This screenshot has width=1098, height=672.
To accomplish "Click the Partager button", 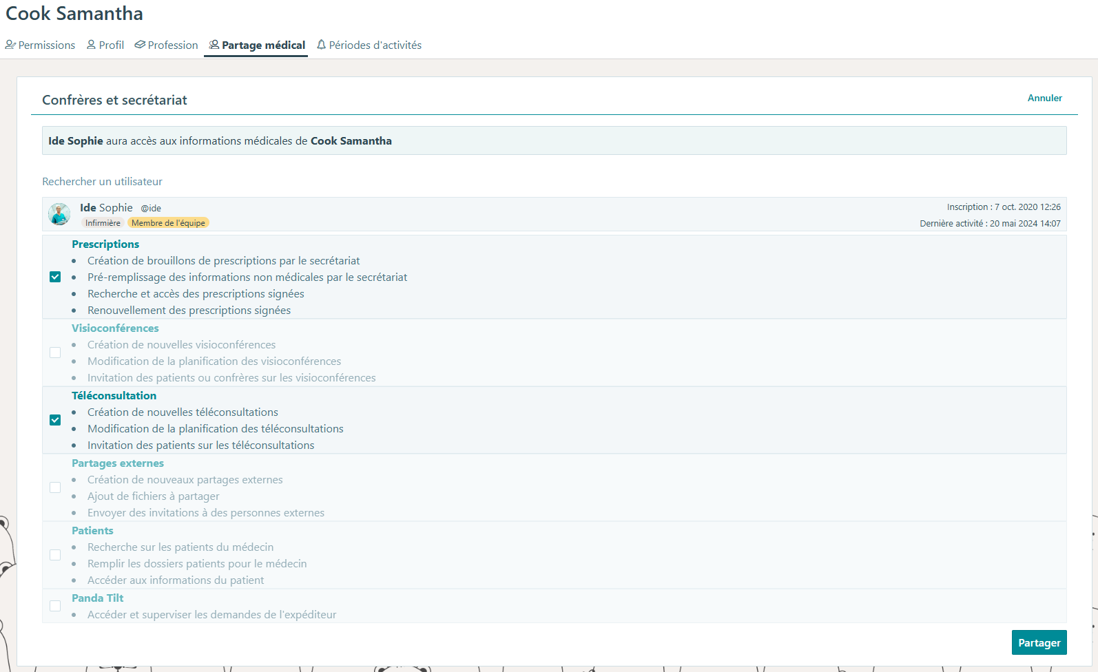I will point(1039,642).
